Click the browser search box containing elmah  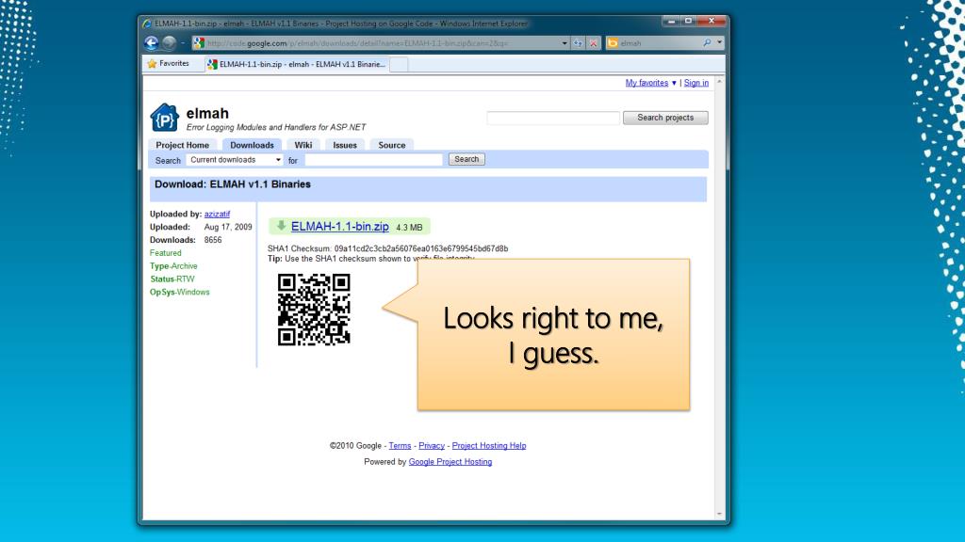tap(661, 43)
